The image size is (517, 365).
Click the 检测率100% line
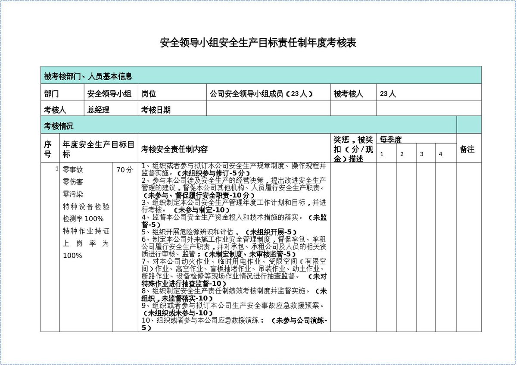click(x=83, y=218)
